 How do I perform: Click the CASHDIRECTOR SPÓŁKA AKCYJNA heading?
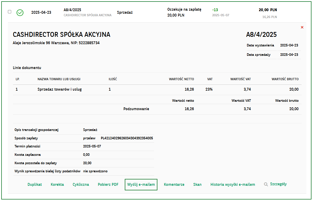[62, 35]
